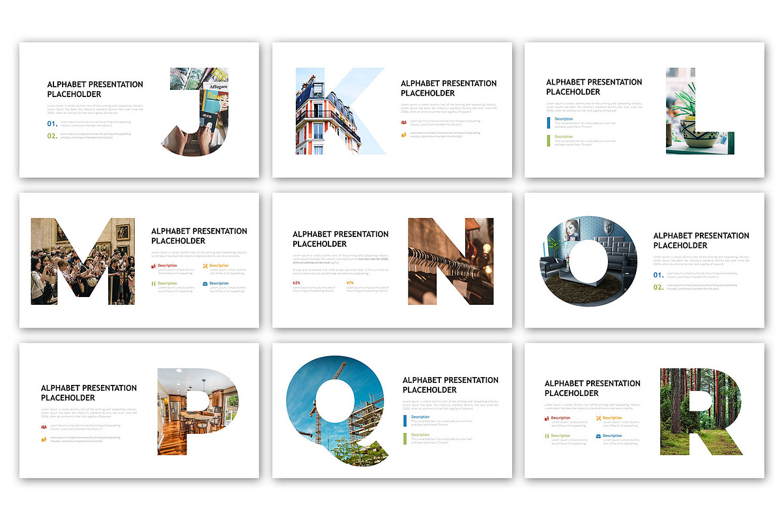
Task: Click the red thumbs-up icon on the R slide
Action: [547, 418]
